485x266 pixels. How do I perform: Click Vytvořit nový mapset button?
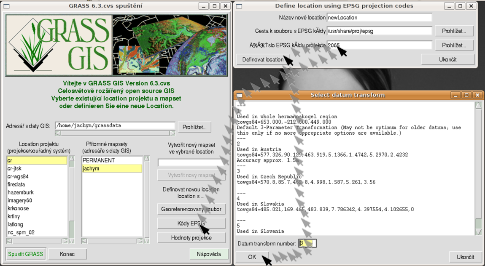pos(191,175)
